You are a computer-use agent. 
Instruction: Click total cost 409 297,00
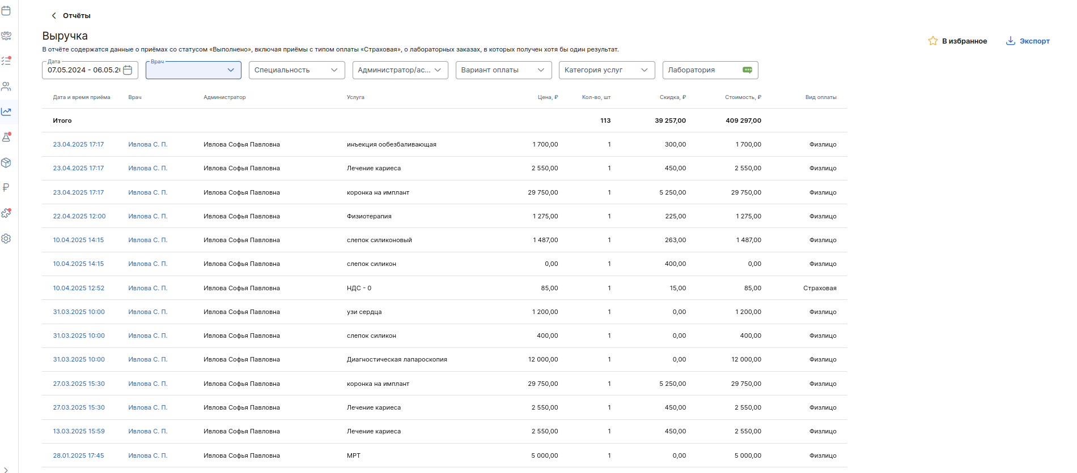coord(744,121)
